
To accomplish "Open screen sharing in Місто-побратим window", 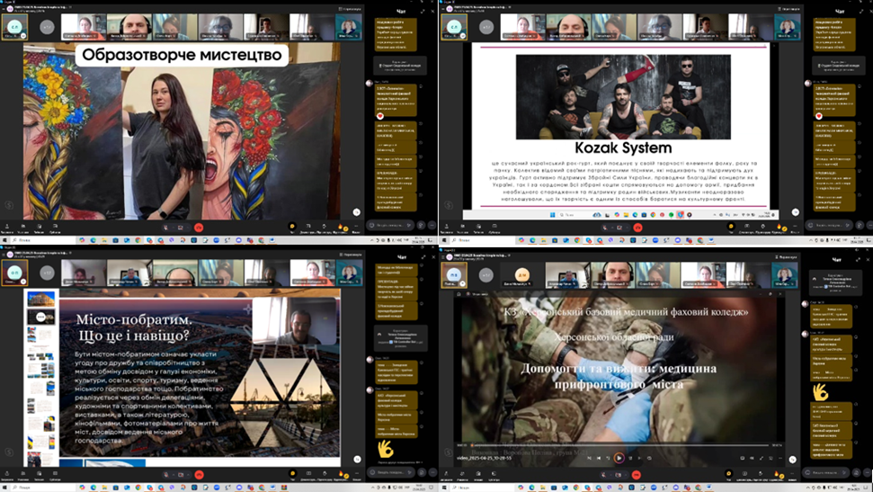I will click(x=307, y=474).
